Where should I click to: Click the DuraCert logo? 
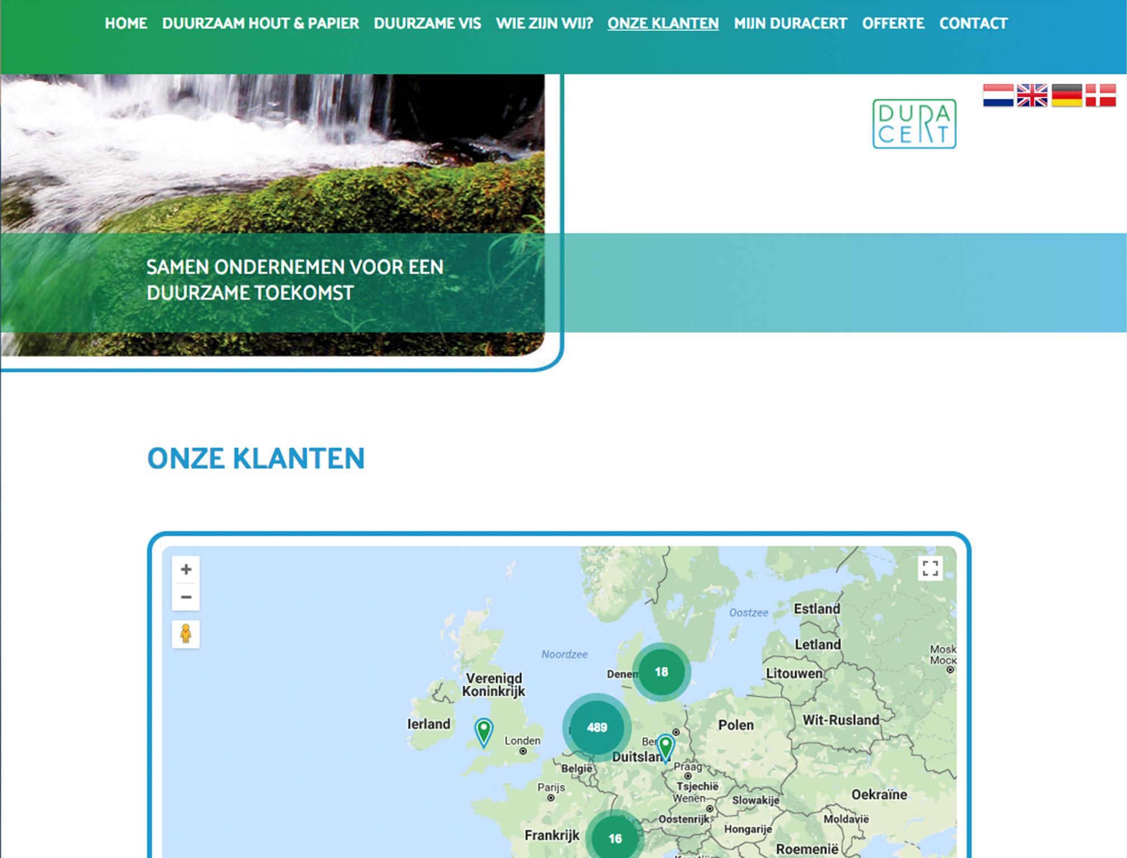point(914,124)
